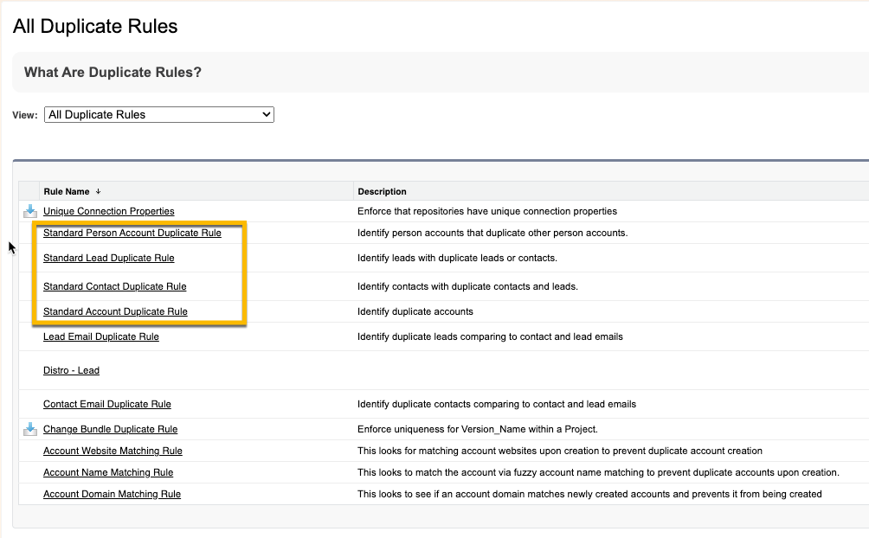Click description 'Enforce that repositories have unique connection properties'
Viewport: 869px width, 538px height.
[x=487, y=211]
